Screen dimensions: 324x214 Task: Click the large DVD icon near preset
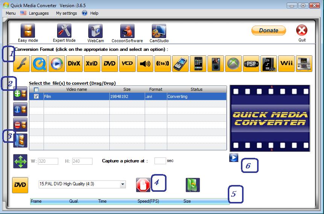pyautogui.click(x=20, y=185)
